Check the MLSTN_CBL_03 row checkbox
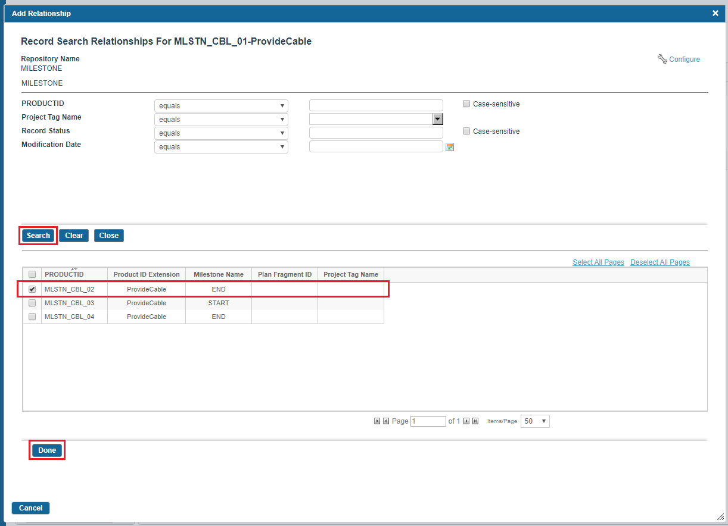Viewport: 728px width, 526px height. (x=32, y=303)
